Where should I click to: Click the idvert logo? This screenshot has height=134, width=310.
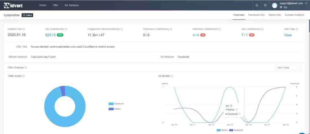pyautogui.click(x=13, y=5)
